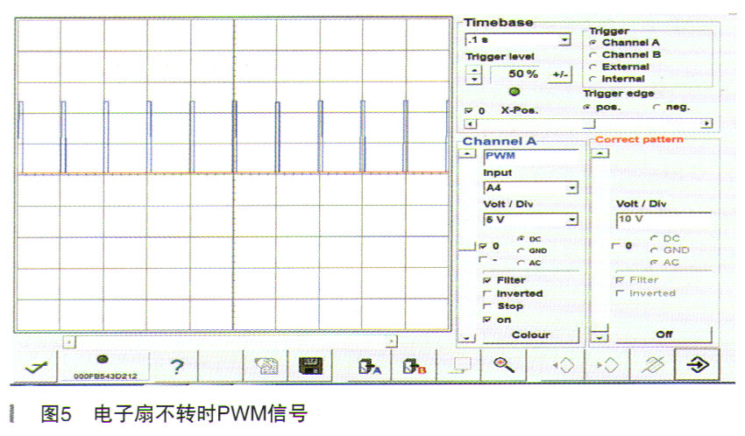This screenshot has width=745, height=436.
Task: Select GND coupling under Correct pattern
Action: [x=654, y=250]
